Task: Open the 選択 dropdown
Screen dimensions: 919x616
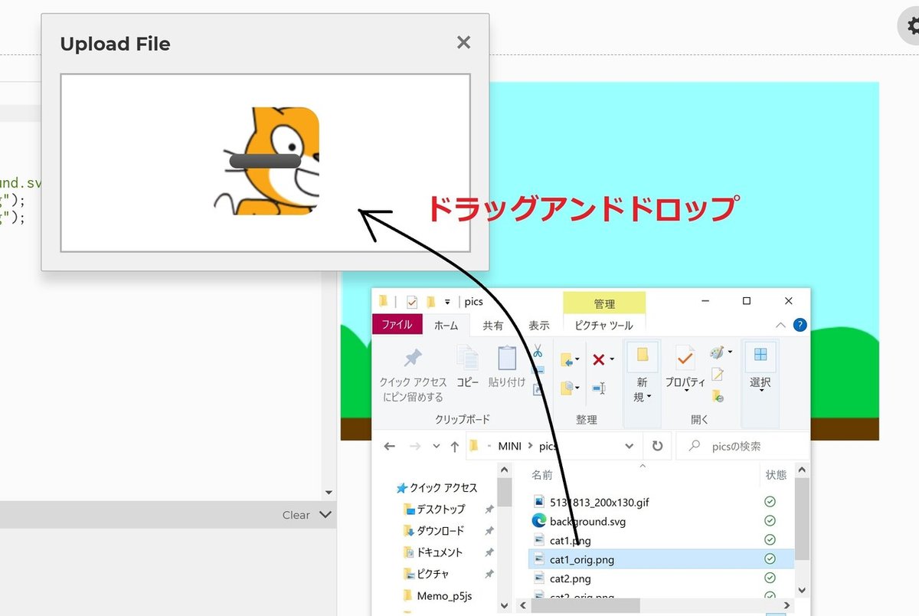Action: (x=760, y=391)
